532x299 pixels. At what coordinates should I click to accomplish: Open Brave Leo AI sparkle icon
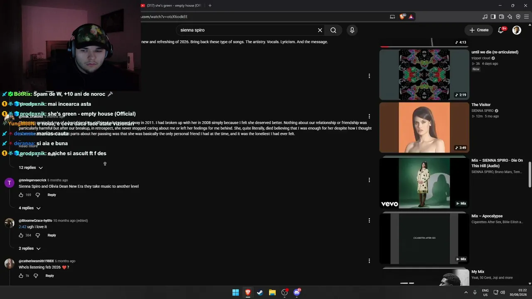(510, 17)
